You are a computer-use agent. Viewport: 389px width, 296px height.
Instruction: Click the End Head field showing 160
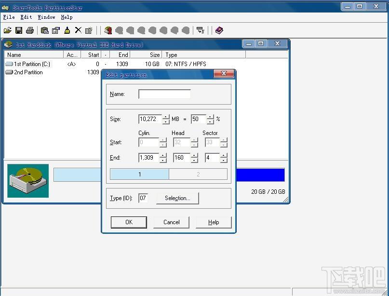tap(182, 158)
